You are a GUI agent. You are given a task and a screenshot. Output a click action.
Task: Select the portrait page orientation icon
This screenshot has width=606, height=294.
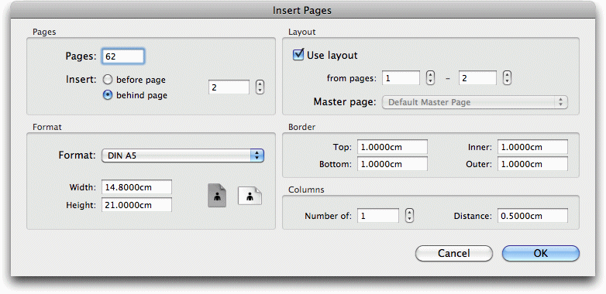coord(217,195)
